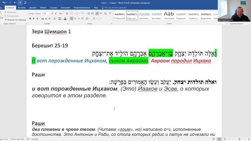Click bullets list icon
The width and height of the screenshot is (251, 141).
tap(71, 13)
